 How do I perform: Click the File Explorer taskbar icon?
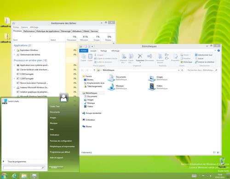click(x=24, y=176)
